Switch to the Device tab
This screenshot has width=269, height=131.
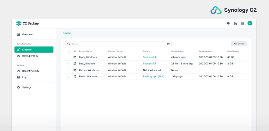(67, 33)
